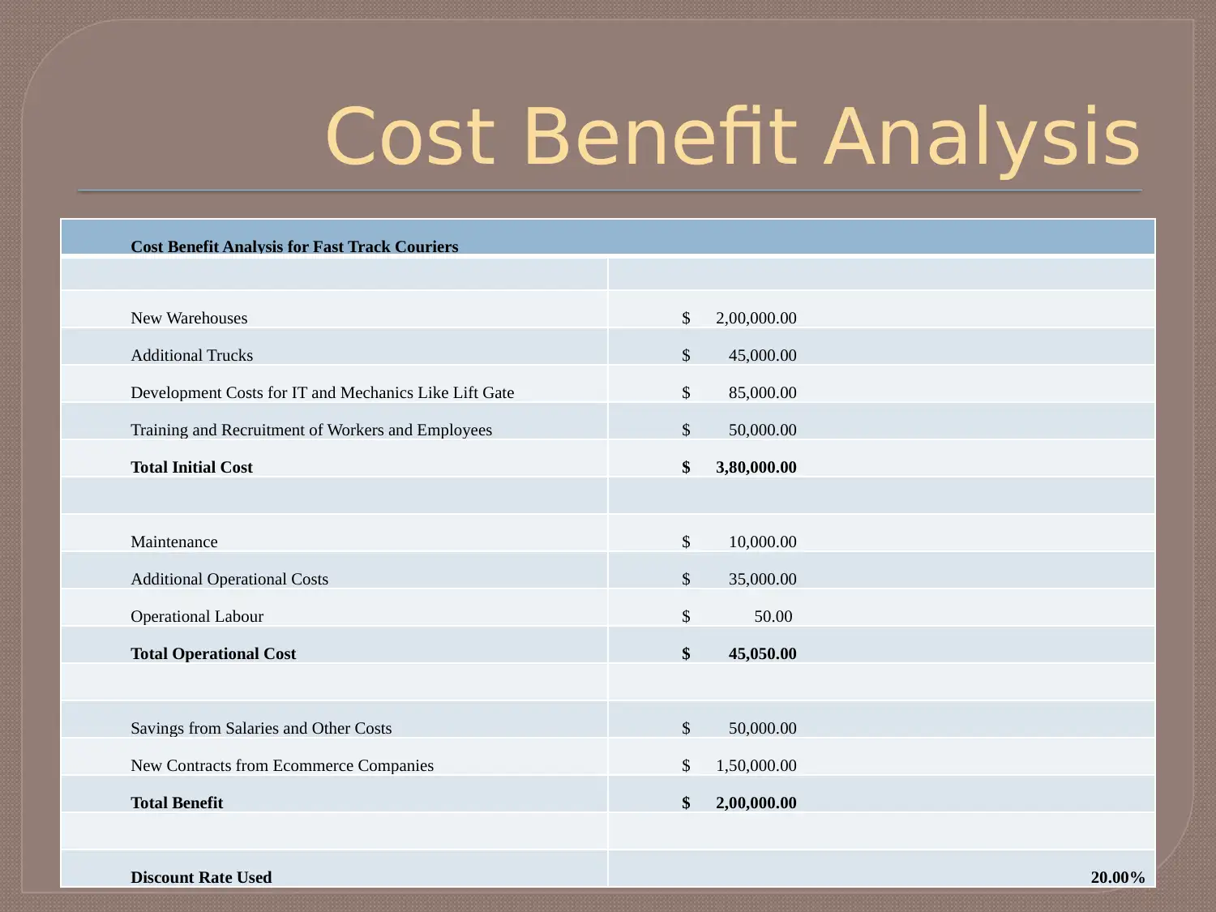Click the 85,000.00 development cost value
The image size is (1216, 912).
click(763, 392)
